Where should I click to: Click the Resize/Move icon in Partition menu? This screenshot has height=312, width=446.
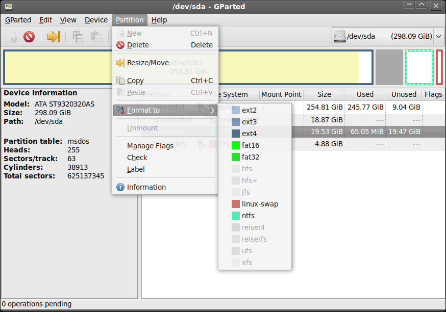(x=120, y=63)
